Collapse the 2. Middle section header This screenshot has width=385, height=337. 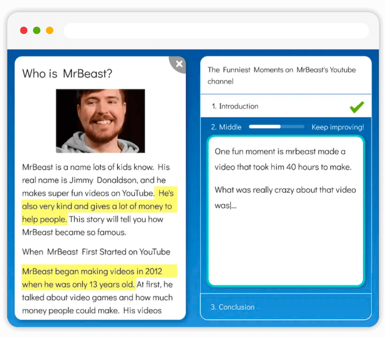tap(226, 127)
